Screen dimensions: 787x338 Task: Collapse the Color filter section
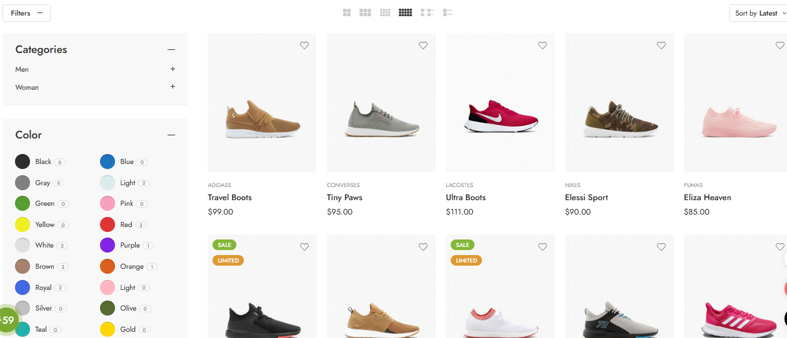click(171, 135)
